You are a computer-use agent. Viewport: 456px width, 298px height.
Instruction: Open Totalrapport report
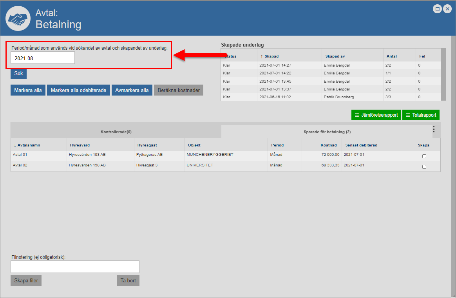421,115
